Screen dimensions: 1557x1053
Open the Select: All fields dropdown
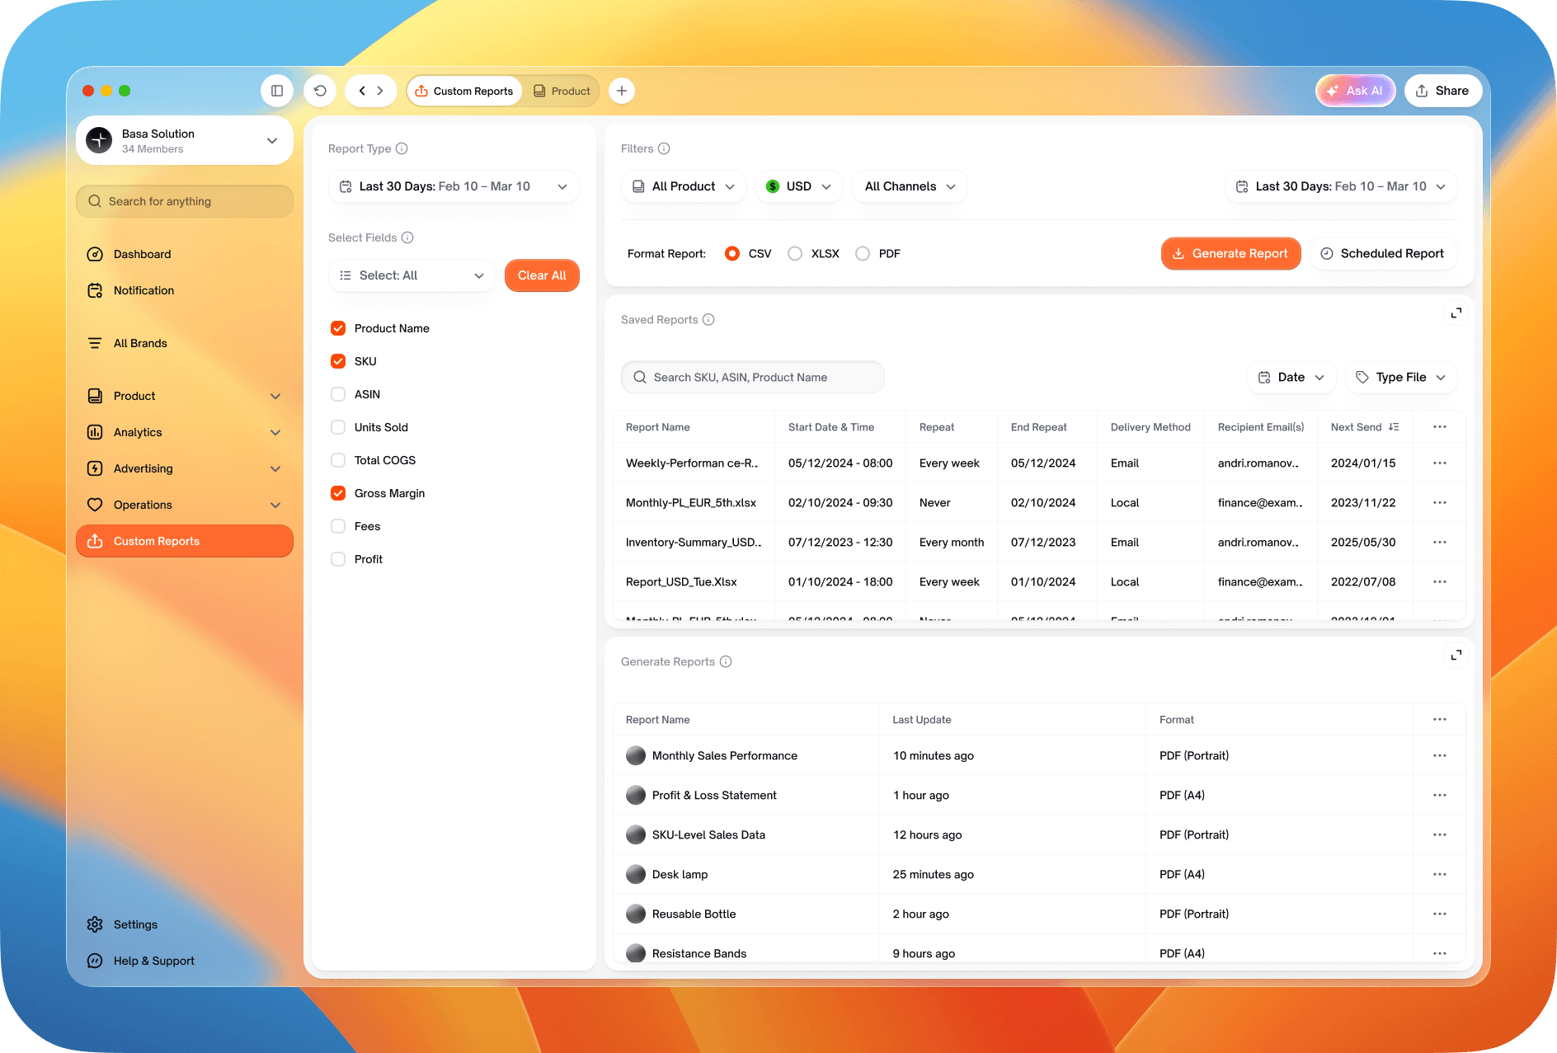(412, 275)
